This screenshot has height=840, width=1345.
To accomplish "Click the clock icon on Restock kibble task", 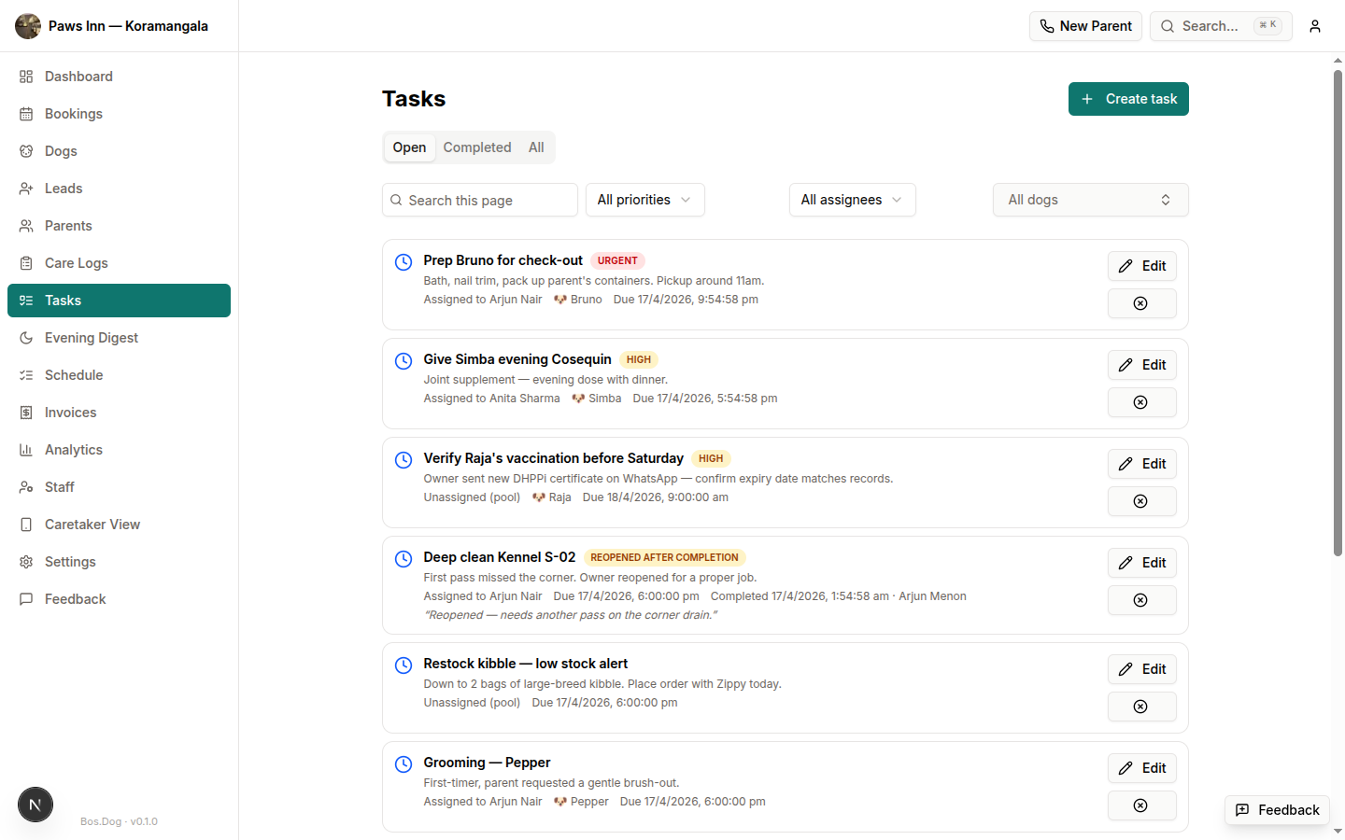I will [x=403, y=665].
